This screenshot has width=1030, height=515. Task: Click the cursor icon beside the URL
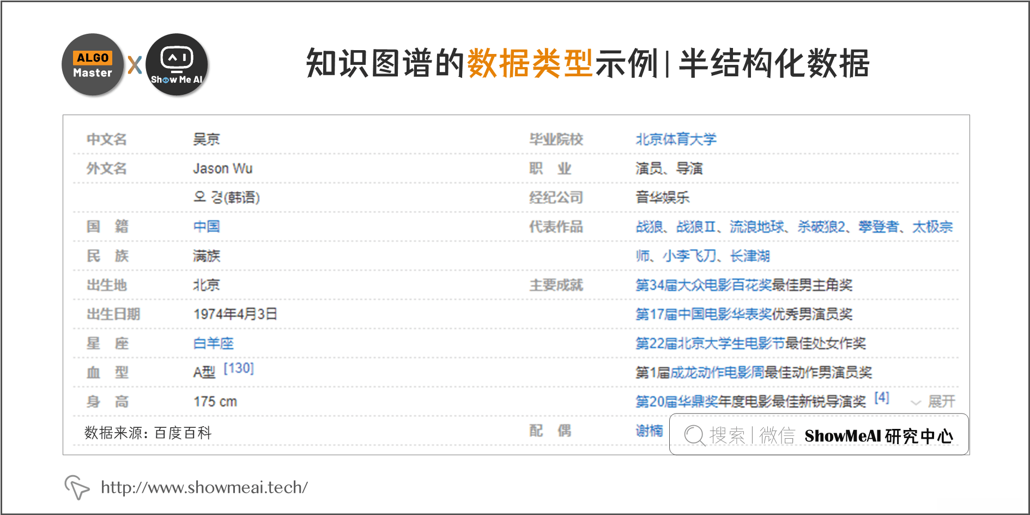coord(77,487)
